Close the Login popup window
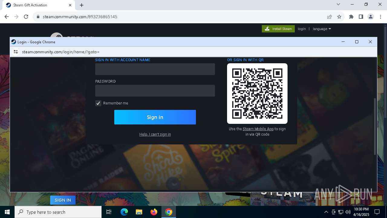Image resolution: width=387 pixels, height=218 pixels. (370, 42)
